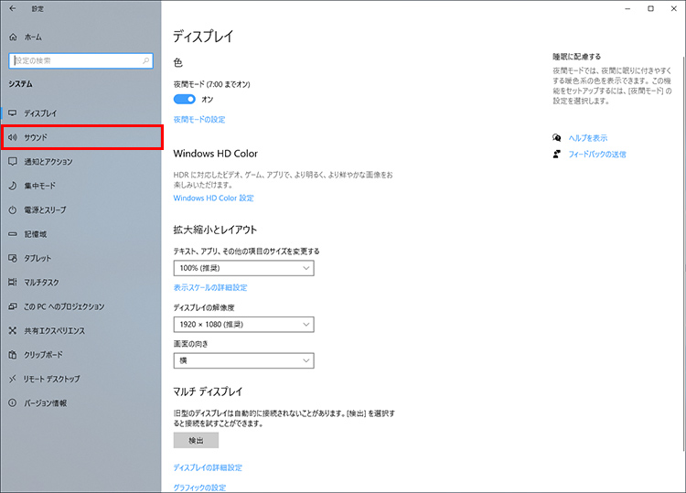Screen dimensions: 686x493
Task: Click the back arrow in the title bar
Action: (12, 9)
